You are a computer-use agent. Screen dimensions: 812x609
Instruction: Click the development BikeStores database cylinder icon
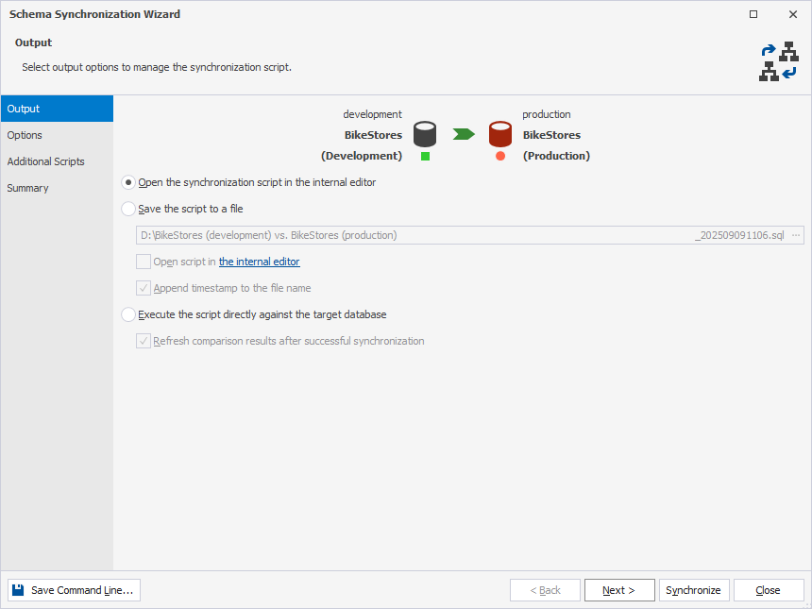424,134
